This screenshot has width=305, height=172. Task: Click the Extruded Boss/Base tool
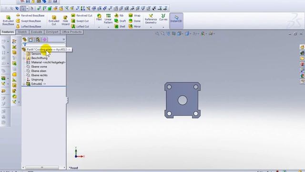pyautogui.click(x=8, y=21)
